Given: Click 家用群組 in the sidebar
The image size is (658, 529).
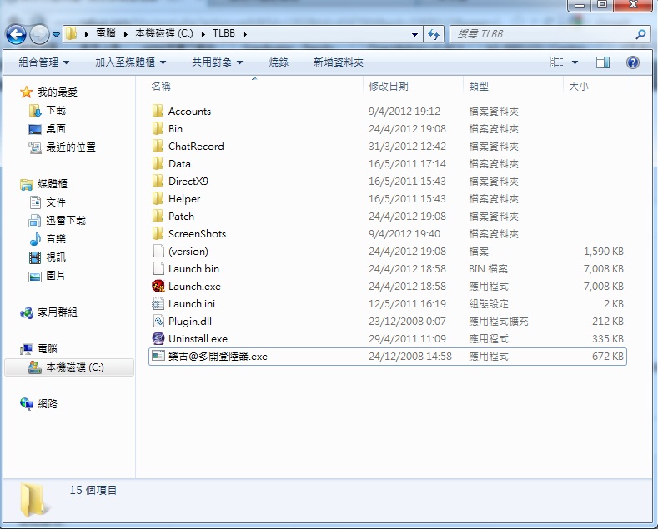Looking at the screenshot, I should (58, 312).
